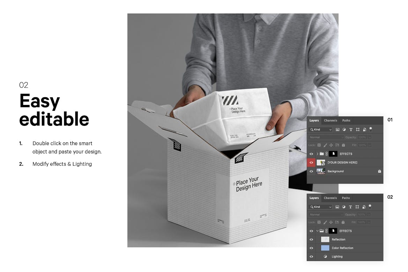
Task: Click the Lighting adjustment layer icon
Action: 325,256
